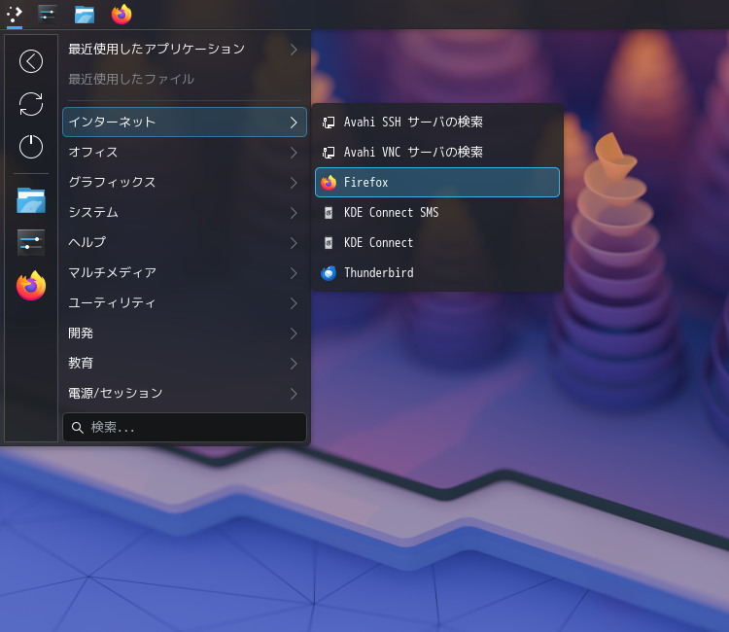Expand chevron next to システム
Screen dimensions: 729x632
coord(294,213)
